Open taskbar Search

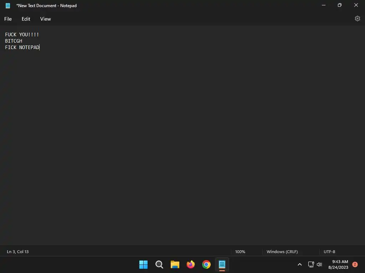[x=159, y=264]
